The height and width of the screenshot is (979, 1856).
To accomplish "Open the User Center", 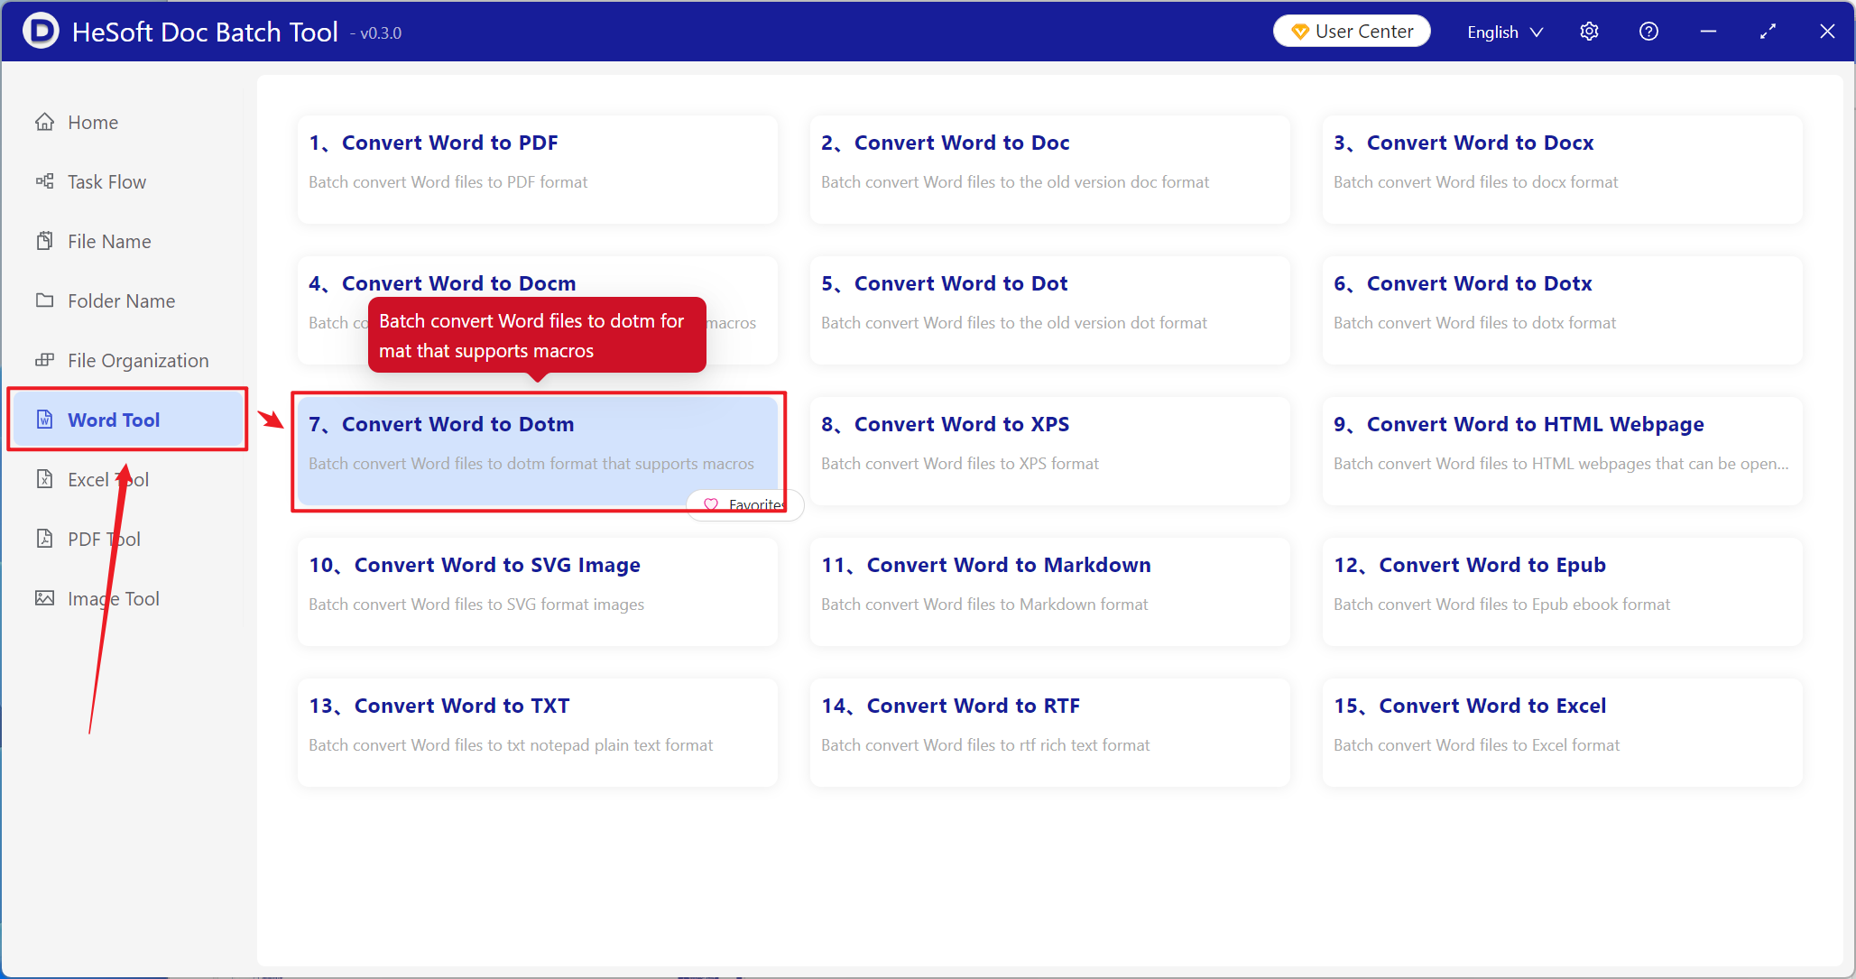I will 1352,32.
